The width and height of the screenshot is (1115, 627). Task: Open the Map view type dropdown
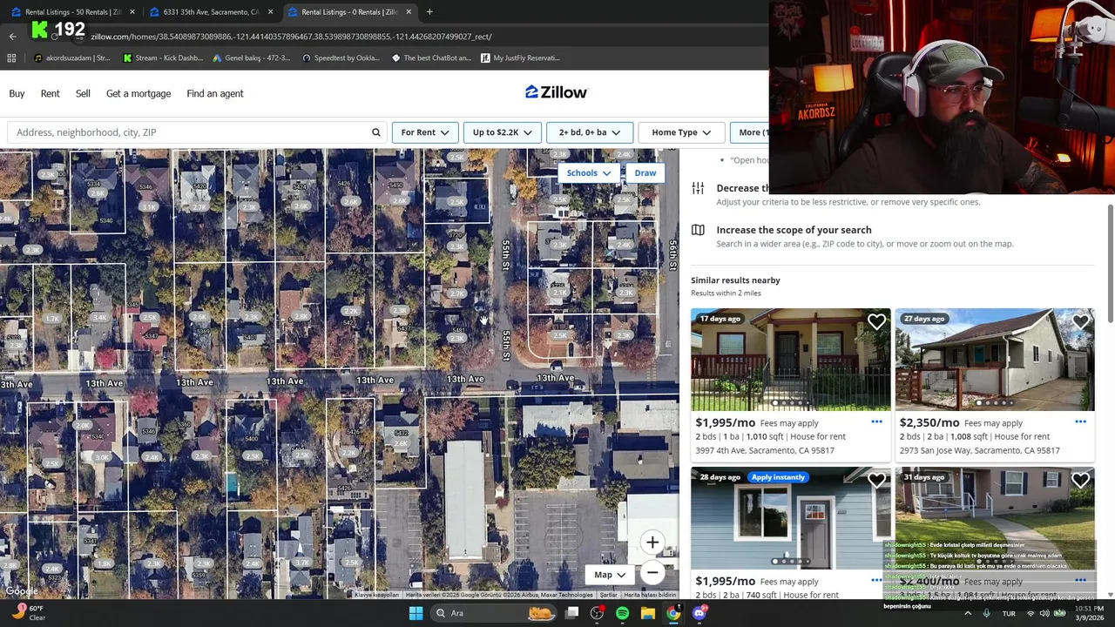(x=609, y=575)
